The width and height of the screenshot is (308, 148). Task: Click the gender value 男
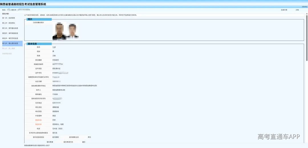click(53, 51)
